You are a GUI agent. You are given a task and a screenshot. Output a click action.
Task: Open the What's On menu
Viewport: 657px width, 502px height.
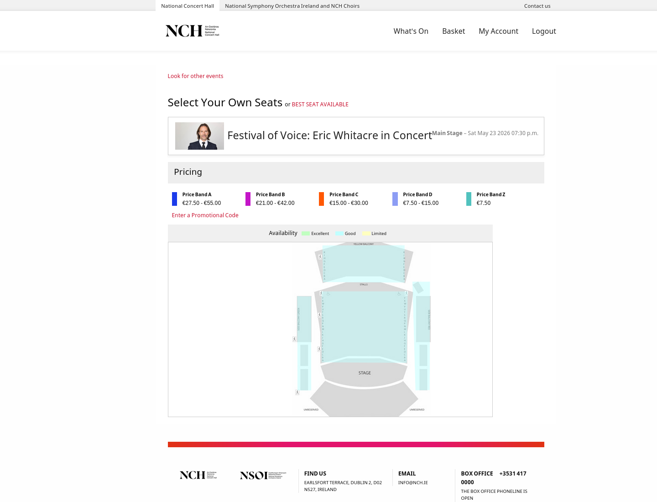point(411,31)
